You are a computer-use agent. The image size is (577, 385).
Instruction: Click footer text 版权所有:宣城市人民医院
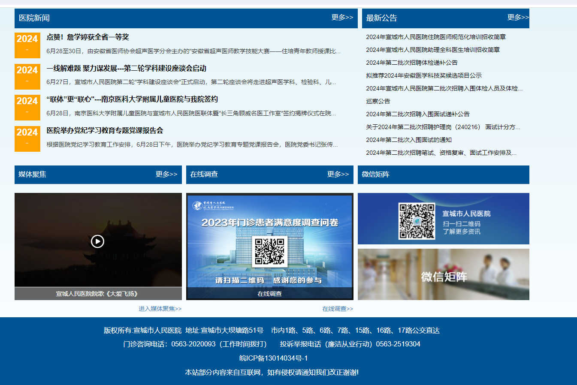pos(142,331)
